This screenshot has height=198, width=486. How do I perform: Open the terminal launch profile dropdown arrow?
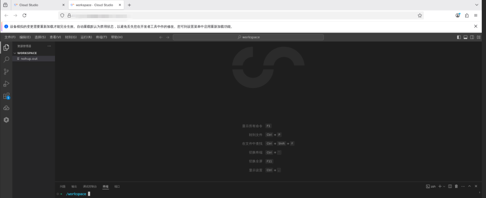tap(444, 186)
